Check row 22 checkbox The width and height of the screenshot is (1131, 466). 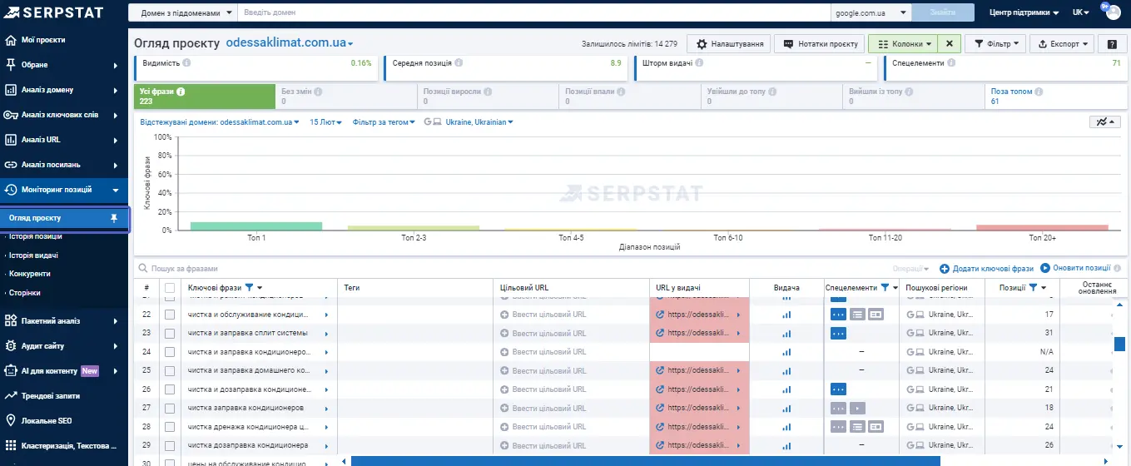tap(171, 315)
